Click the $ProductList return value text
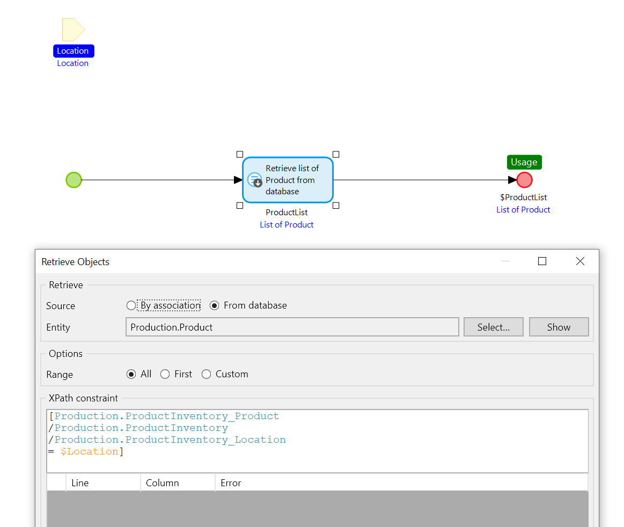 point(523,197)
